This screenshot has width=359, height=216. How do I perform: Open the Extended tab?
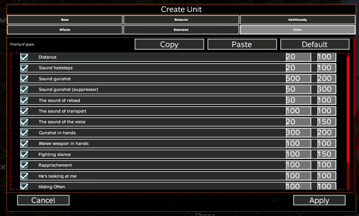click(181, 30)
